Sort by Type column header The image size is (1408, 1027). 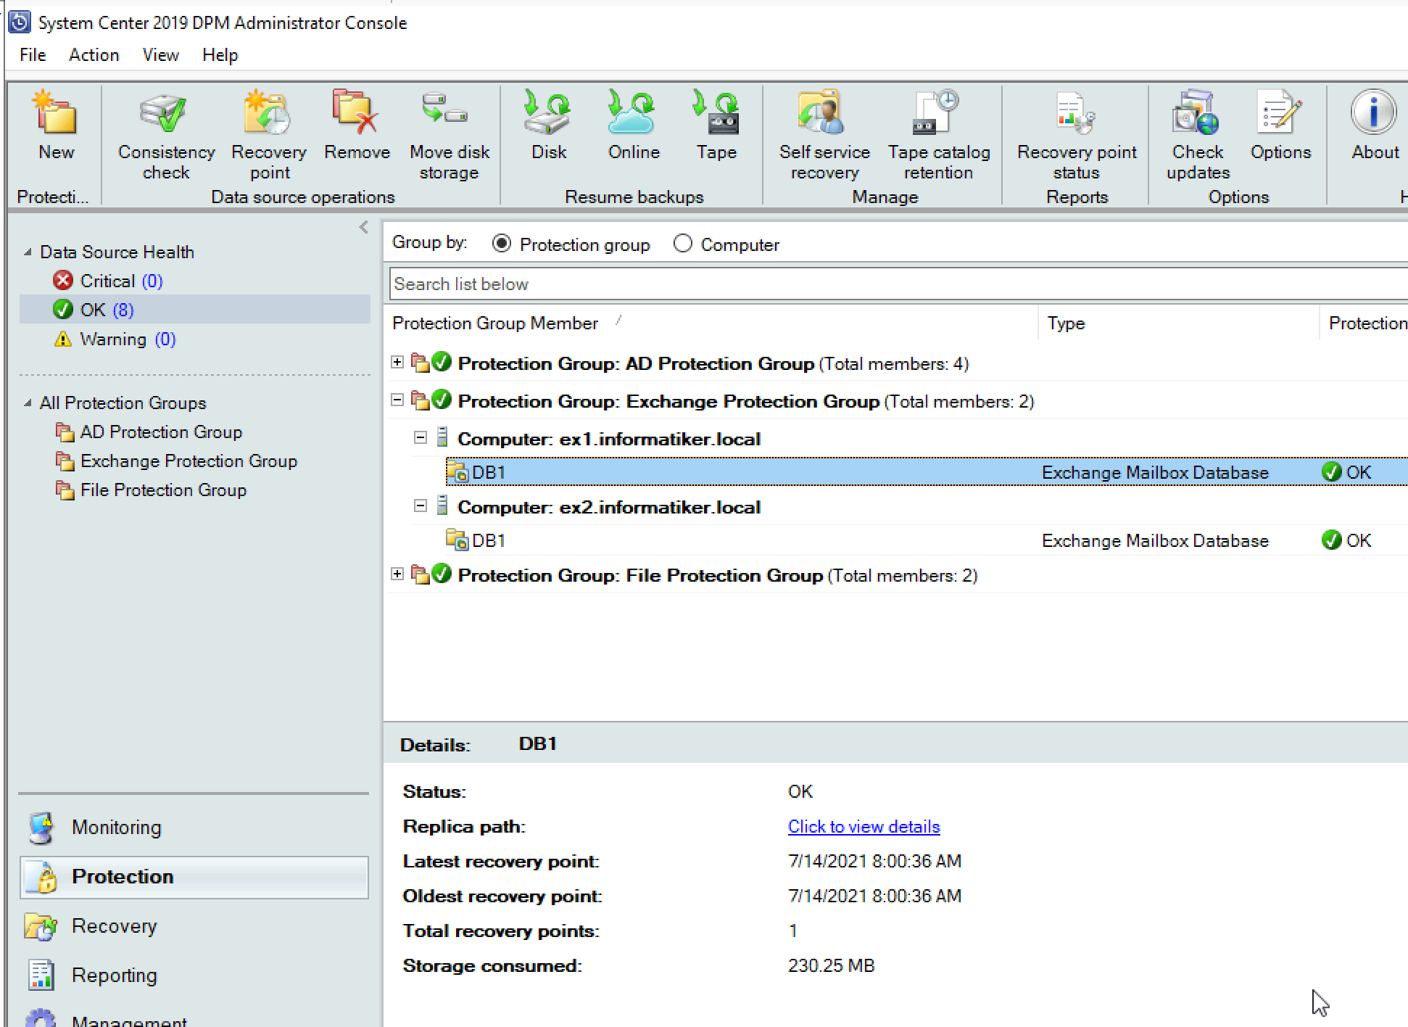click(x=1066, y=323)
